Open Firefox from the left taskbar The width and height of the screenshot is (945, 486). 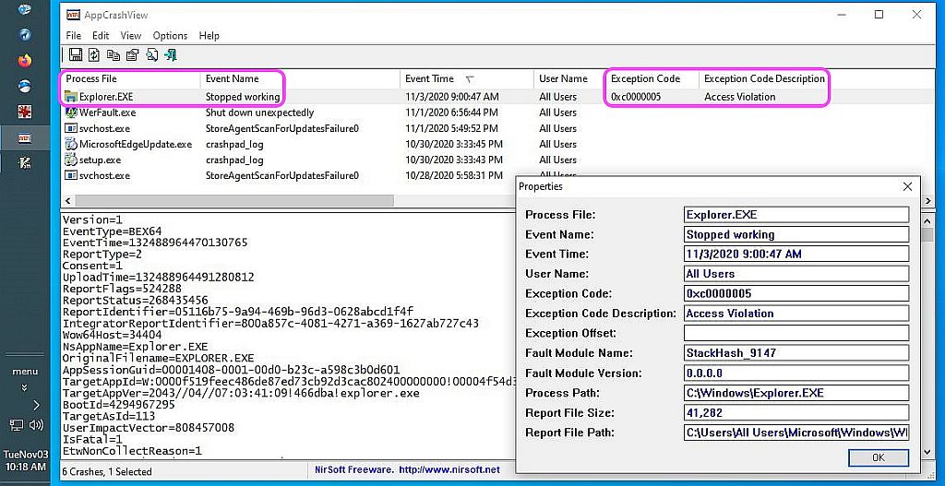coord(25,61)
